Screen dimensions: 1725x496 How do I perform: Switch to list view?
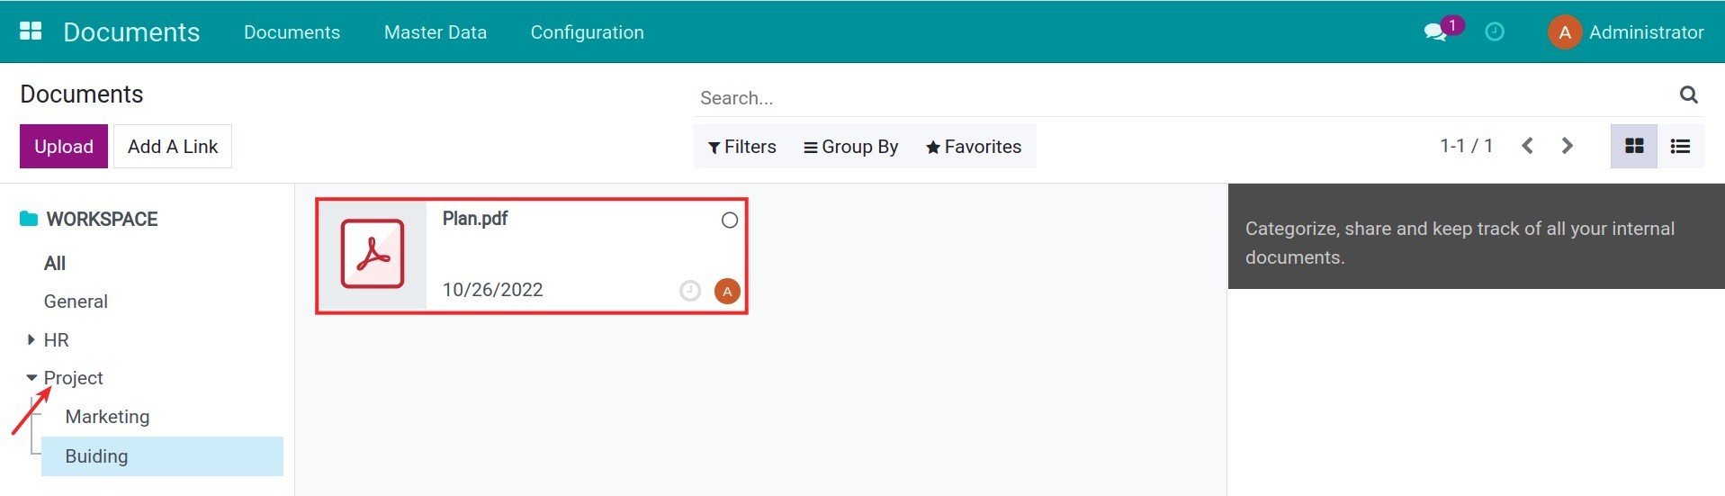(1680, 147)
